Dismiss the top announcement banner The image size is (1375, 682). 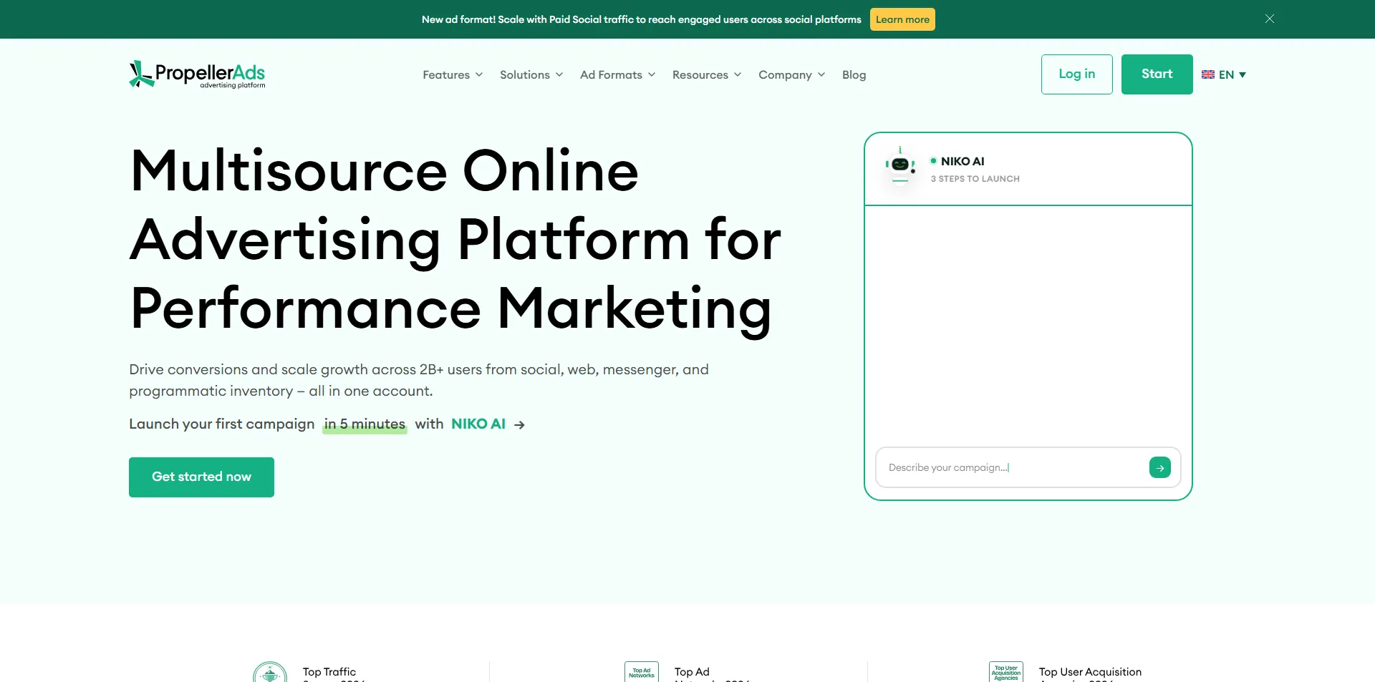(x=1269, y=19)
